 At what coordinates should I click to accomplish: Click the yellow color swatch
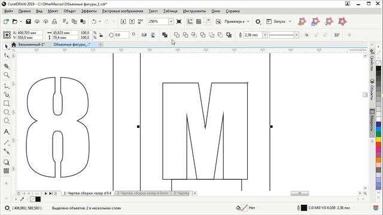[378, 139]
